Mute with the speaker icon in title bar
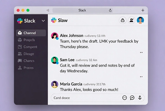This screenshot has height=111, width=165. coord(48,10)
